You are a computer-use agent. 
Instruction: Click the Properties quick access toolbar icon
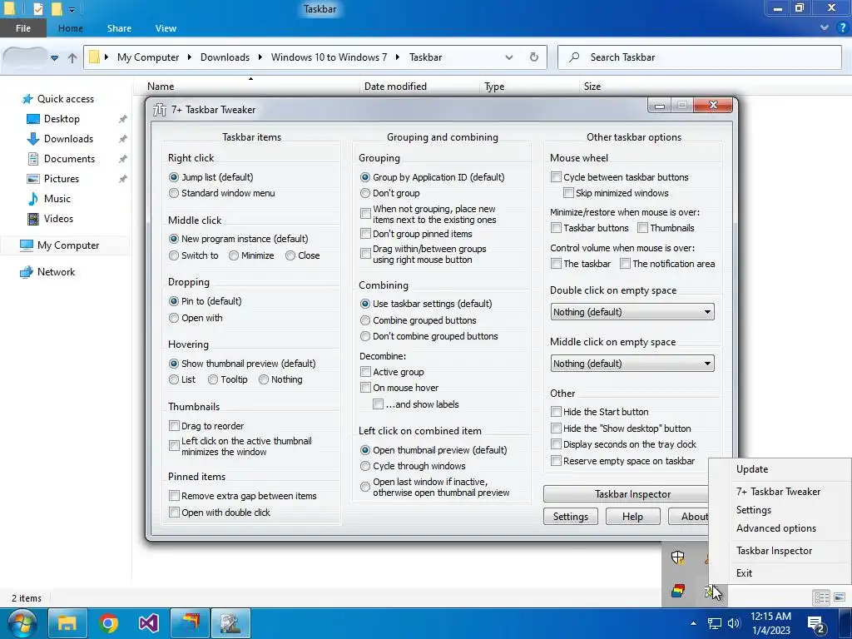[37, 9]
